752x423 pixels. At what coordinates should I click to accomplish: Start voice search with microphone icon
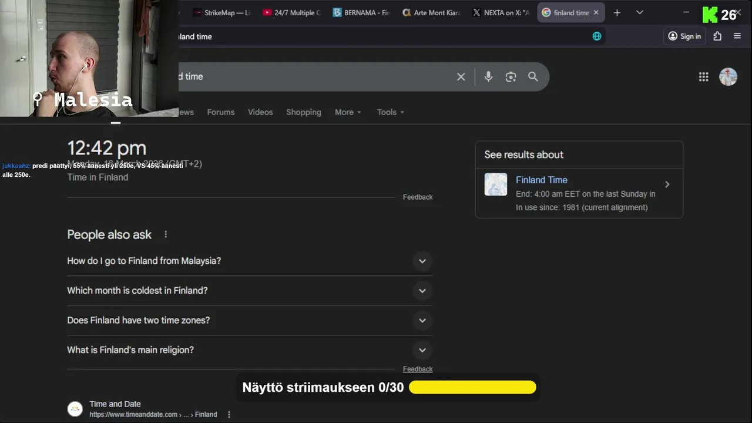click(x=488, y=76)
